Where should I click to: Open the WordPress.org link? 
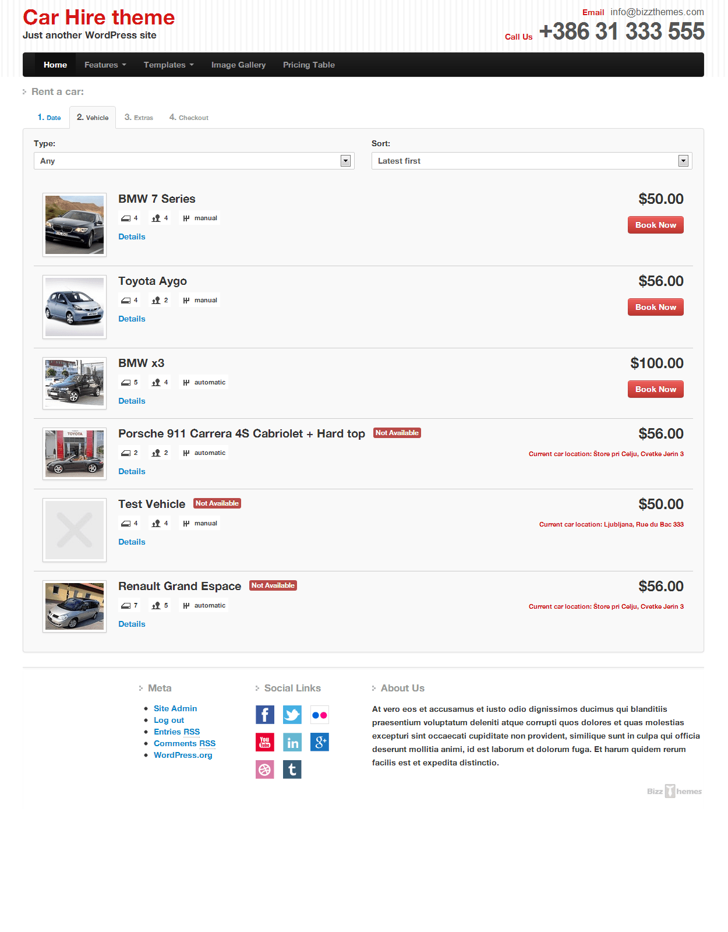tap(183, 755)
